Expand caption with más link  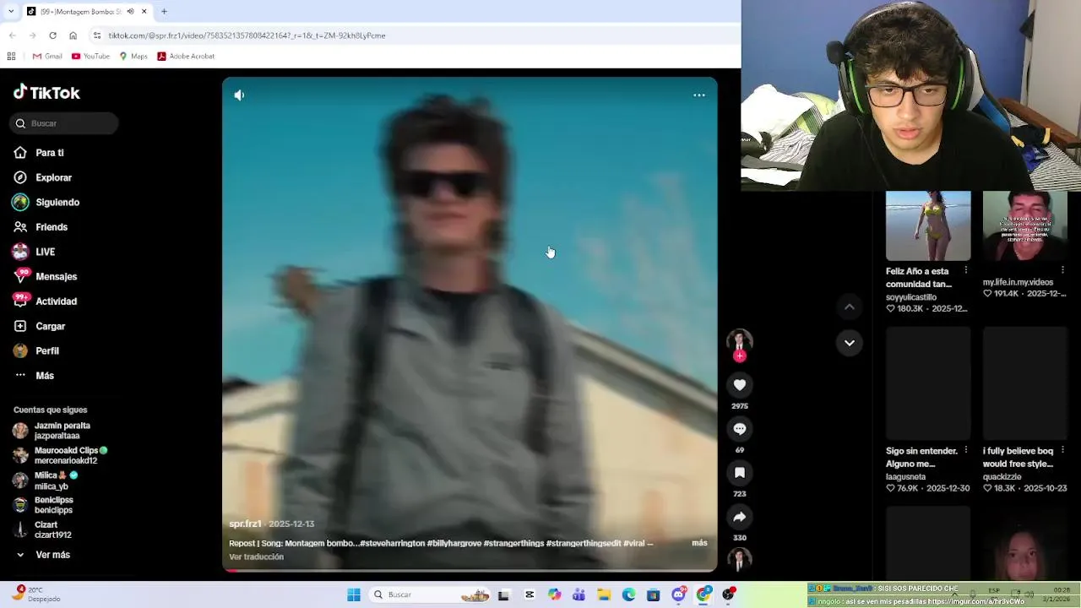coord(699,543)
